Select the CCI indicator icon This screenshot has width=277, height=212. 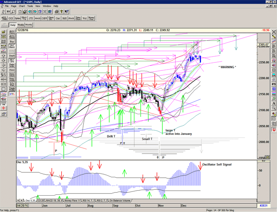(x=11, y=18)
